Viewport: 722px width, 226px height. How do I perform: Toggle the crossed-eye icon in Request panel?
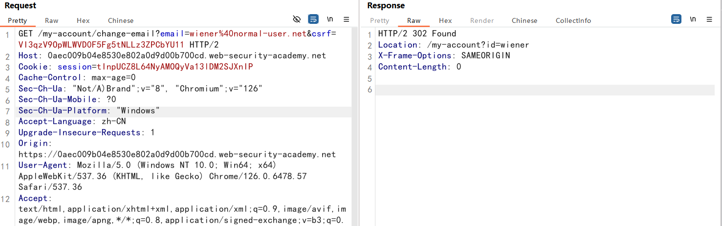(x=297, y=19)
